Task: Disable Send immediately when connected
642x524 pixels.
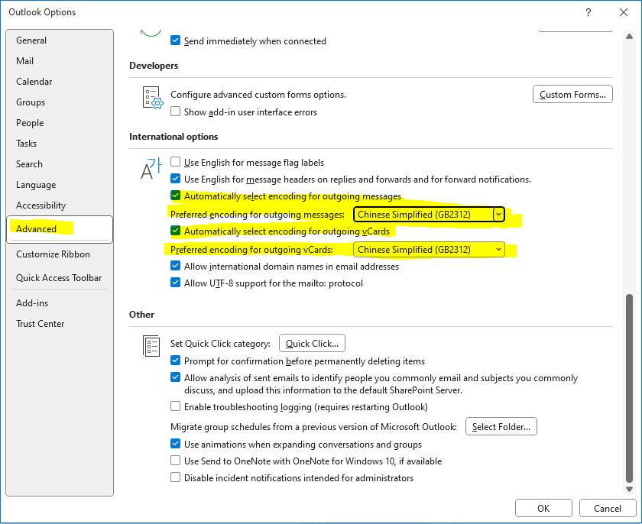Action: tap(175, 40)
